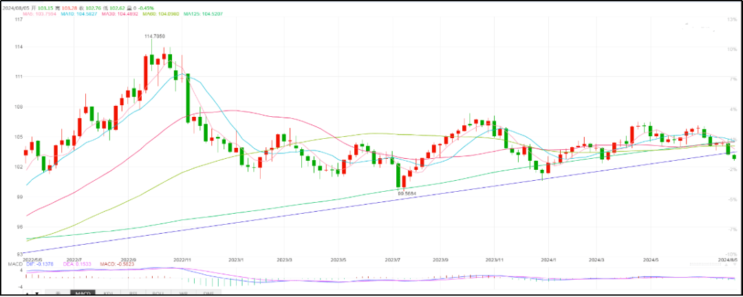Viewport: 743px width, 297px height.
Task: Switch to the WR indicator tab
Action: [182, 294]
